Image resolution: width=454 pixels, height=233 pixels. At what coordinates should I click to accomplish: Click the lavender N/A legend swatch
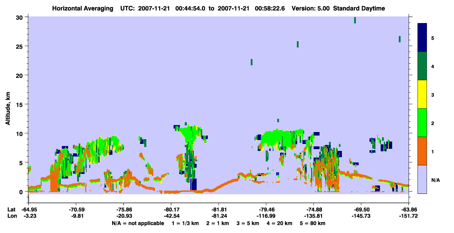pyautogui.click(x=422, y=179)
